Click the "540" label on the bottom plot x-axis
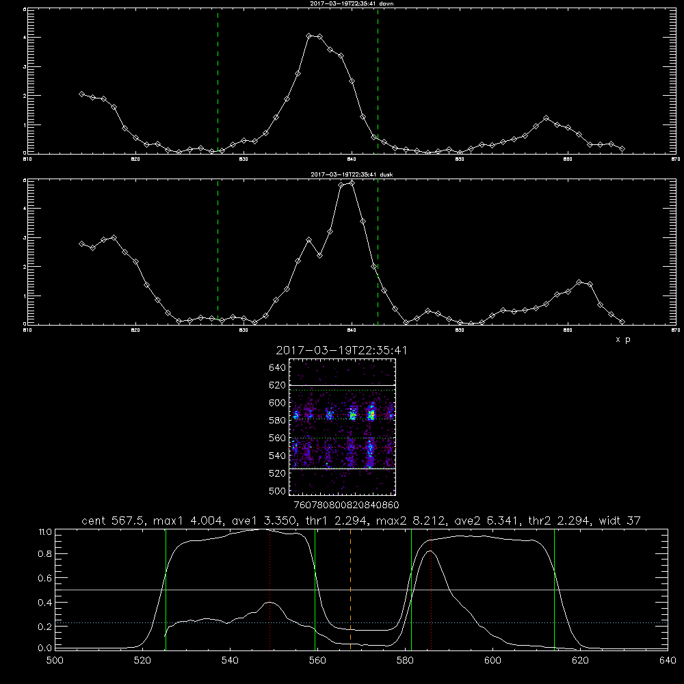684x684 pixels. (x=230, y=661)
